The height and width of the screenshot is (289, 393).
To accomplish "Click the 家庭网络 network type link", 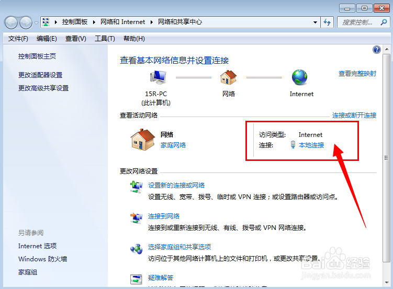I will point(173,145).
